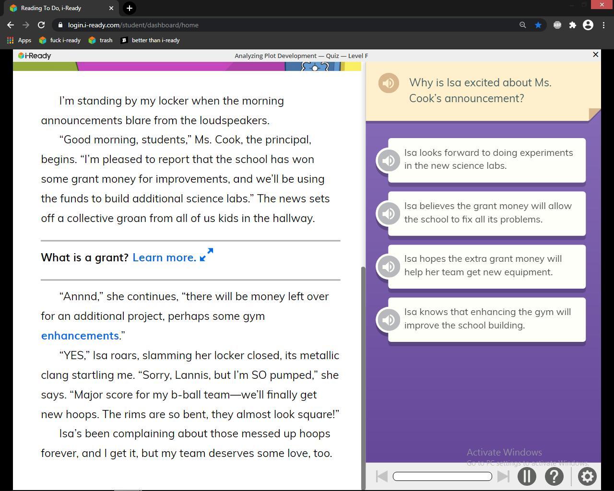This screenshot has width=614, height=491.
Task: Click the quiz progress bar
Action: (x=442, y=476)
